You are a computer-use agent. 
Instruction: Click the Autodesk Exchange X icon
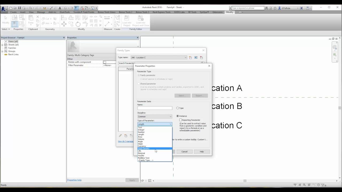click(301, 8)
